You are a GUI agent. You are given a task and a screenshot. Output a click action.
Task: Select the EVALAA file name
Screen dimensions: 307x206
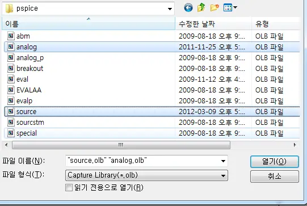pyautogui.click(x=29, y=90)
